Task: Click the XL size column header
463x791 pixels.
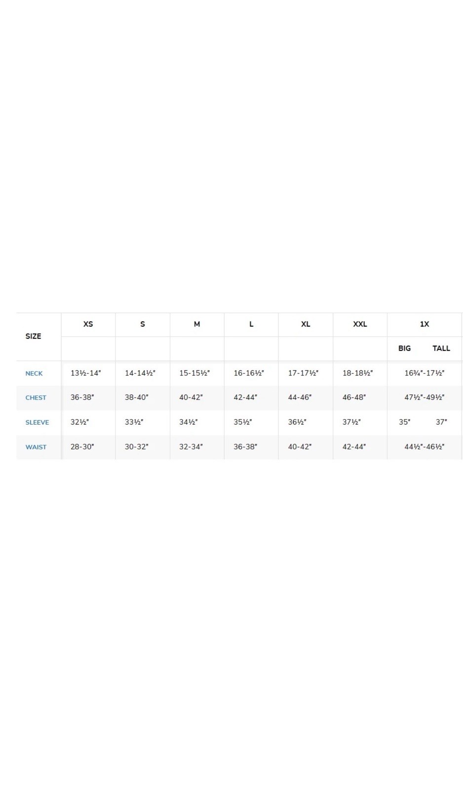Action: point(306,324)
